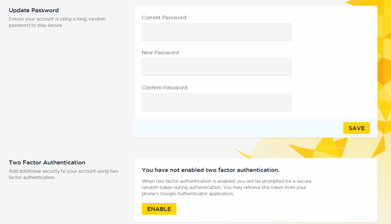The image size is (391, 224).
Task: Click the 'You have not enabled' status heading
Action: [x=210, y=170]
